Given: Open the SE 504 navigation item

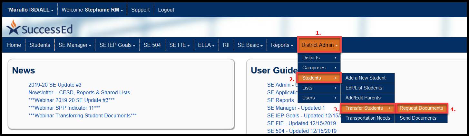Looking at the screenshot, I should [x=152, y=45].
